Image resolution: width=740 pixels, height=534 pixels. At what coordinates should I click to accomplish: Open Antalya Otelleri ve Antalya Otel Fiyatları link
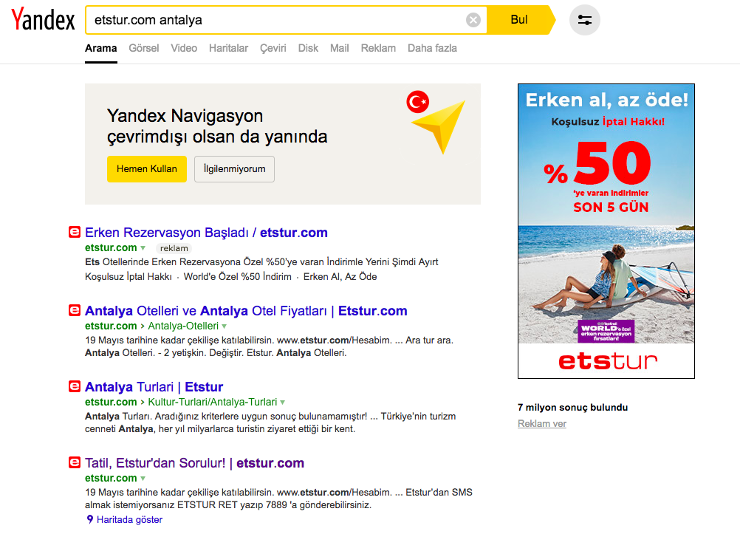click(x=246, y=311)
